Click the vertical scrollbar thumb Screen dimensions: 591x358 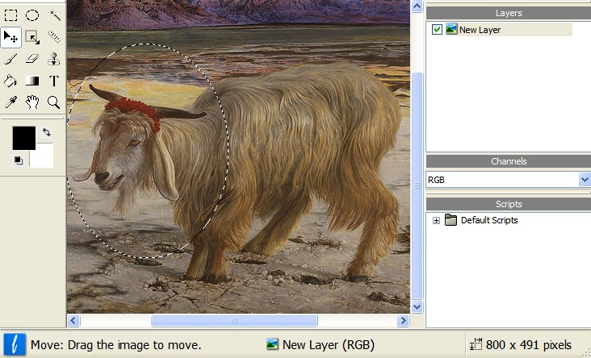[x=417, y=186]
